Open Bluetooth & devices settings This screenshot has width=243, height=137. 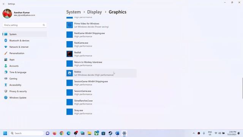click(25, 41)
